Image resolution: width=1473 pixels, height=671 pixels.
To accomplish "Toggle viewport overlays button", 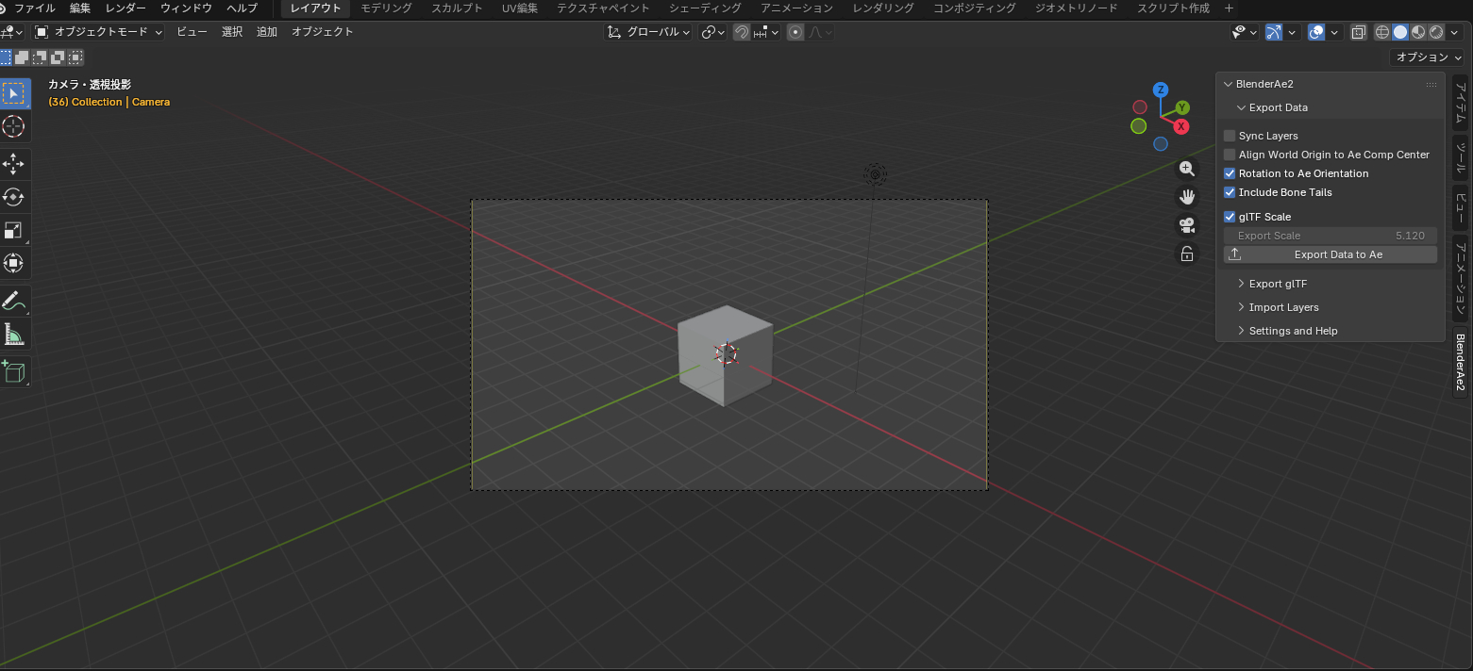I will tap(1317, 32).
